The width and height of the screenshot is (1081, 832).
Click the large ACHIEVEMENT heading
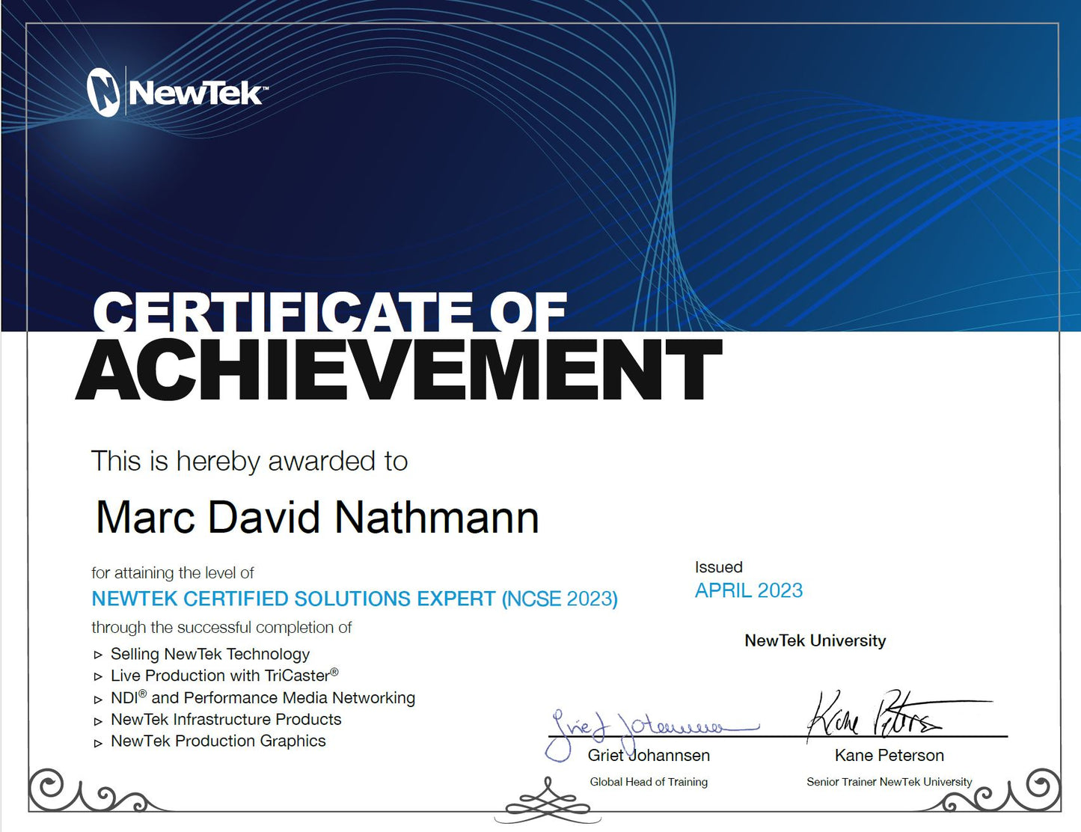[x=399, y=371]
